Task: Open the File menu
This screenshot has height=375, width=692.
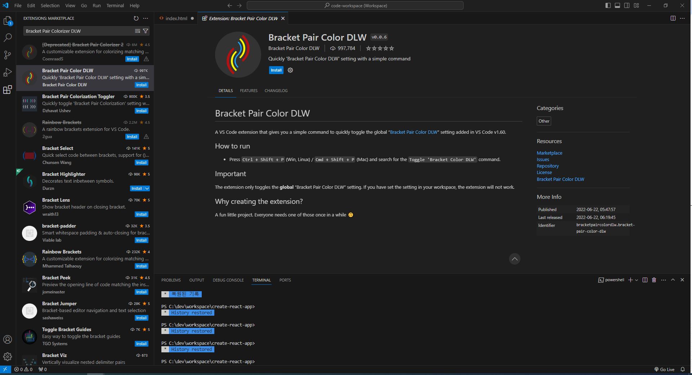Action: point(18,5)
